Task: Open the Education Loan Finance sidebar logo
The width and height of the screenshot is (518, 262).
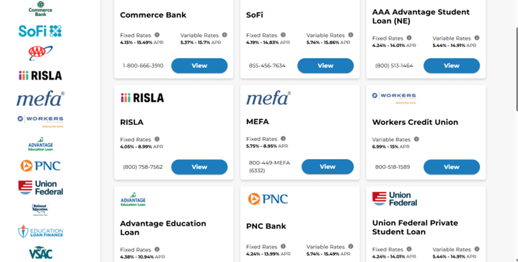Action: tap(41, 231)
